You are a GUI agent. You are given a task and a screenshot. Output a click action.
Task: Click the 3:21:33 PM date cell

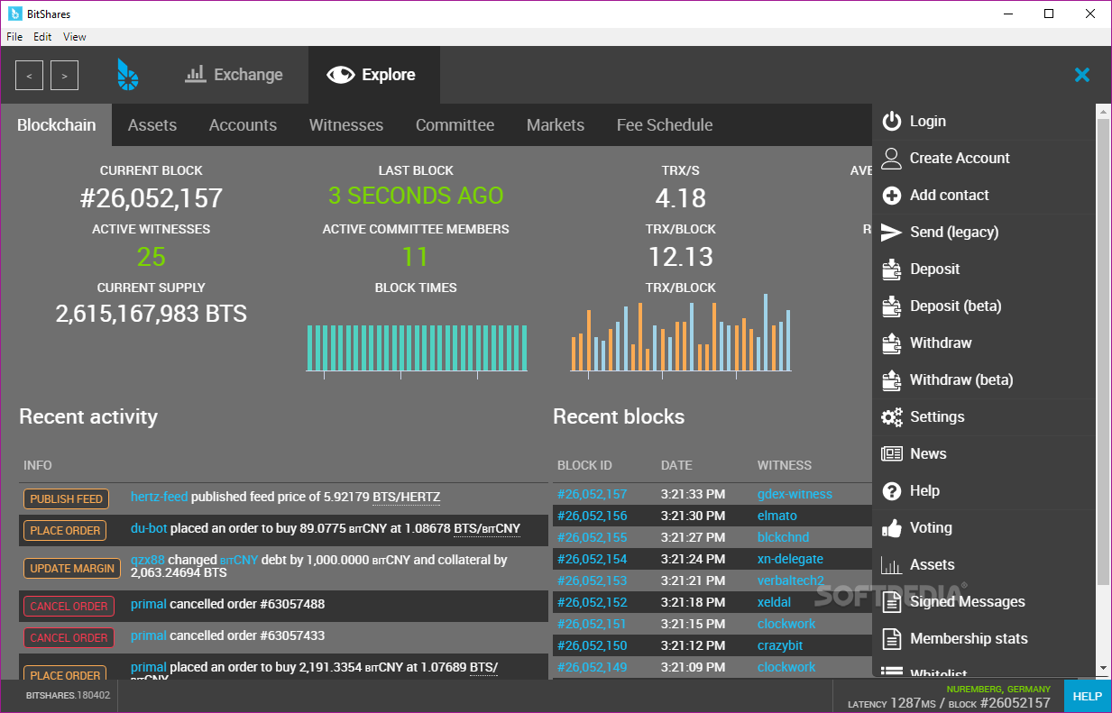[693, 494]
